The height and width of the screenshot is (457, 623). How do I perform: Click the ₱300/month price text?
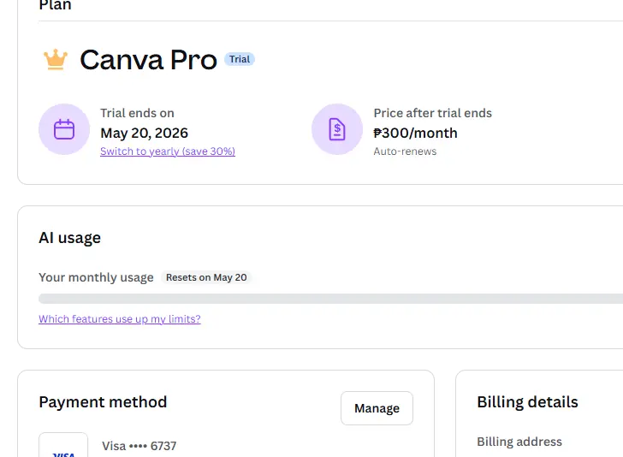416,134
